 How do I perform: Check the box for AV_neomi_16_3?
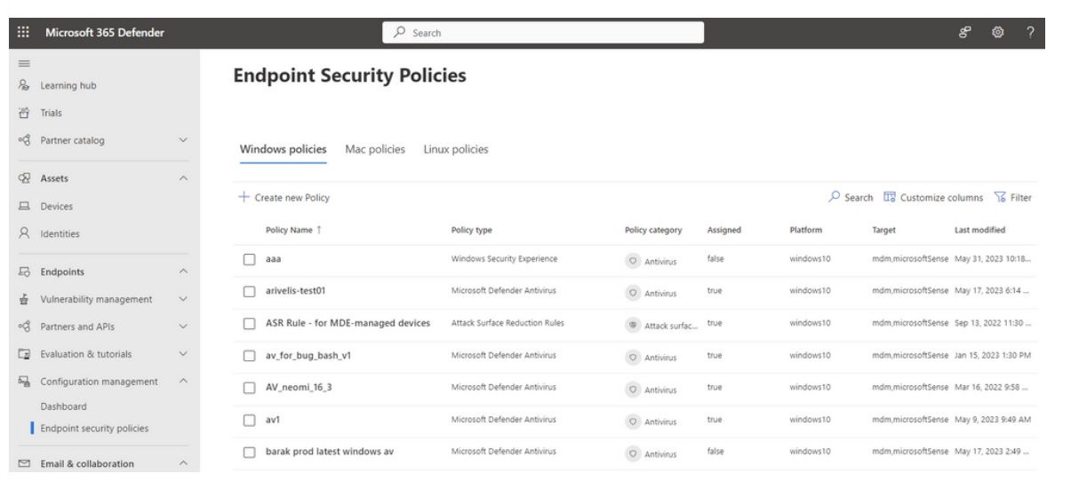(250, 387)
